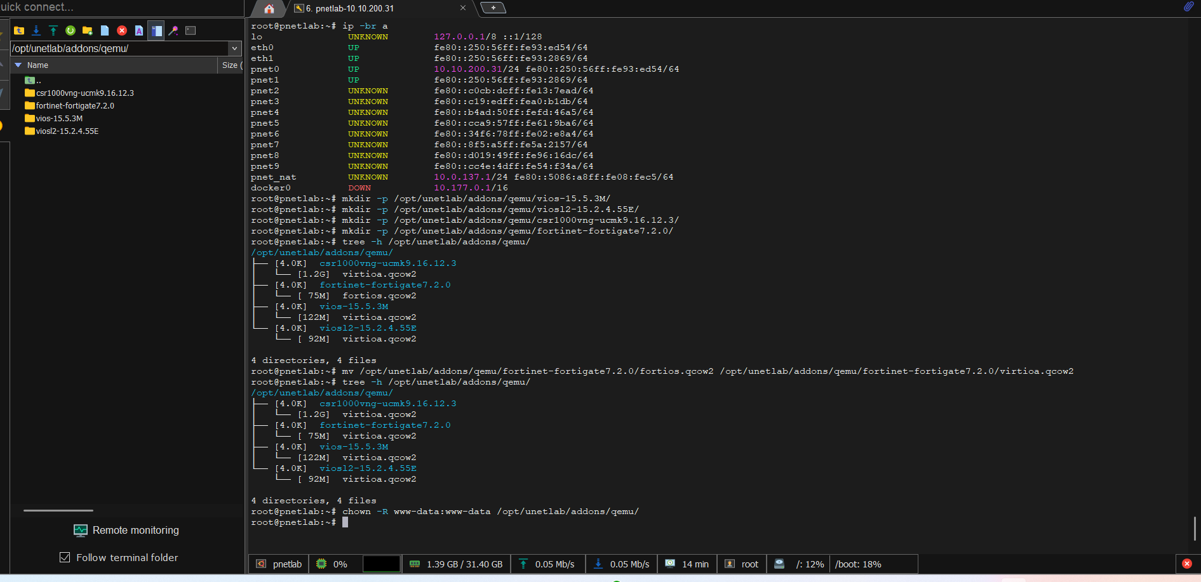
Task: Click the disk usage '/: 12%' entry
Action: pos(799,564)
